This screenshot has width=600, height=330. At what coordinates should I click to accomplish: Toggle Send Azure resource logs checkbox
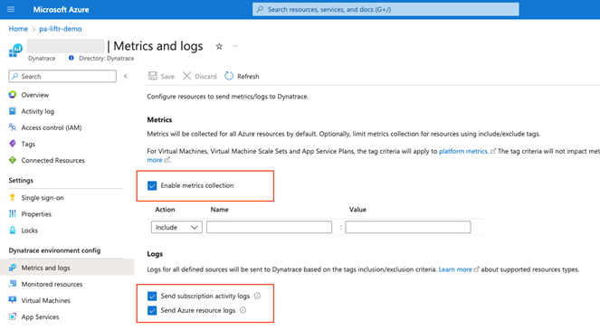click(152, 310)
